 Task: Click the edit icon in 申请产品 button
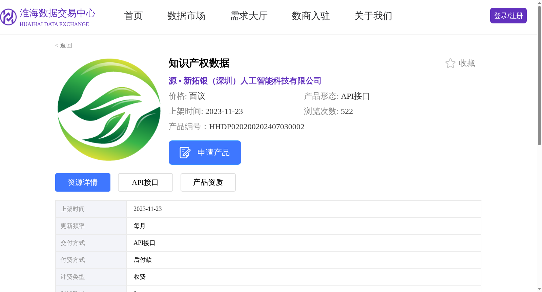tap(185, 153)
